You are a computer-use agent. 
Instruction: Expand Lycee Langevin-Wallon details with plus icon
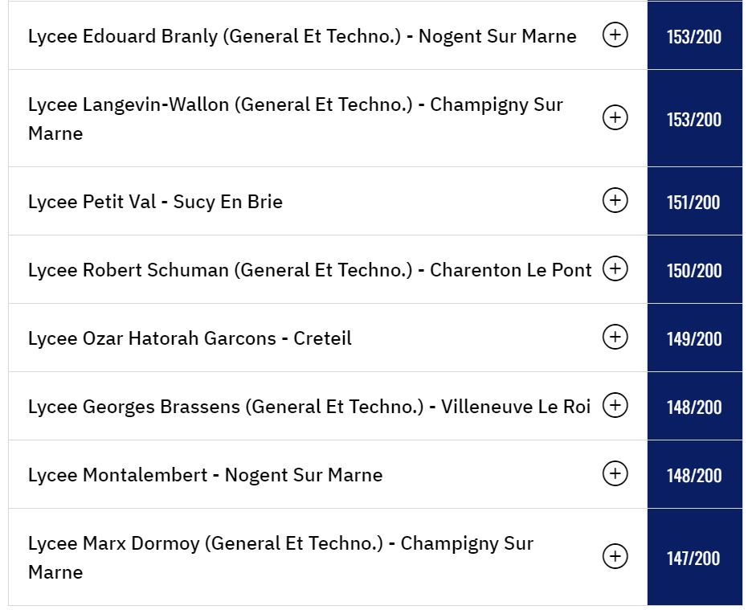[615, 118]
